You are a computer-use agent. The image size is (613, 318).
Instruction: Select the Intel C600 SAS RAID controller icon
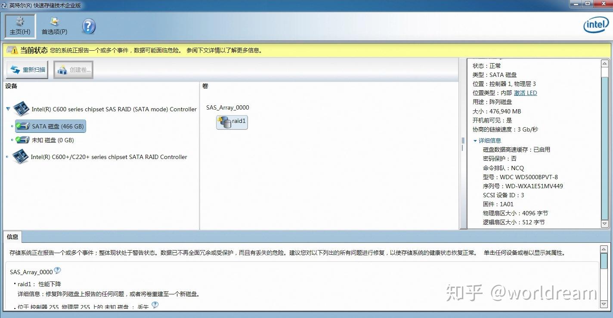(x=22, y=109)
